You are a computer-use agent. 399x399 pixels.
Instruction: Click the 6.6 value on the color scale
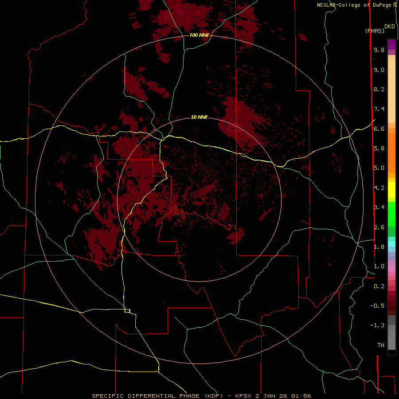pos(379,129)
